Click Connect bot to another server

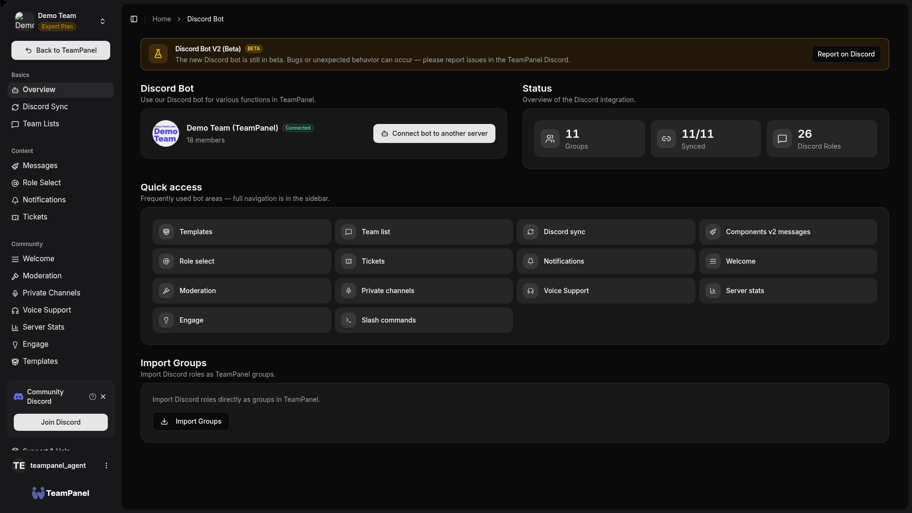tap(434, 133)
